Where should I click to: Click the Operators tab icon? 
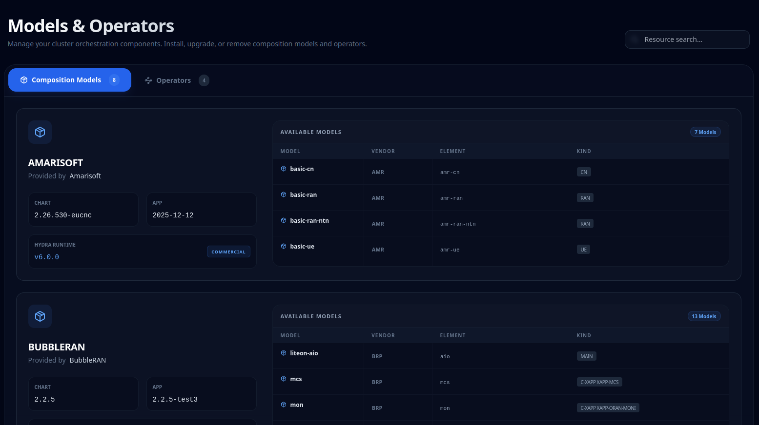pyautogui.click(x=148, y=80)
